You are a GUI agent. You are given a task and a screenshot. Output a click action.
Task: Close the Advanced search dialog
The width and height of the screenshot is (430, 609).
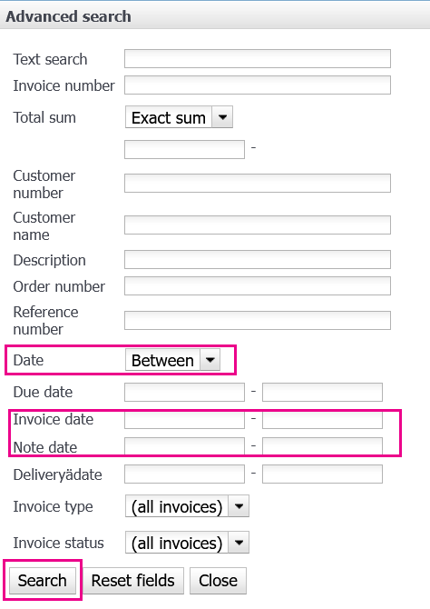pyautogui.click(x=218, y=581)
